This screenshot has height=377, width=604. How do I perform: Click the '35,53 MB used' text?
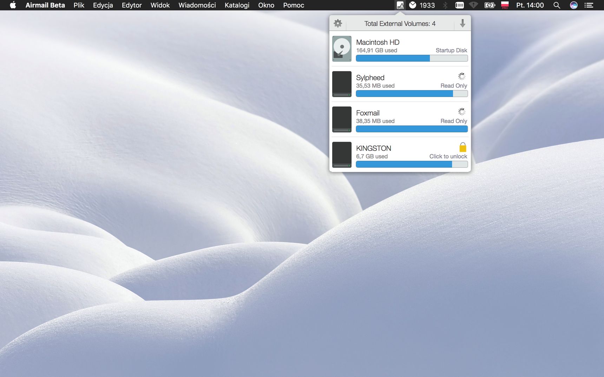pyautogui.click(x=375, y=86)
